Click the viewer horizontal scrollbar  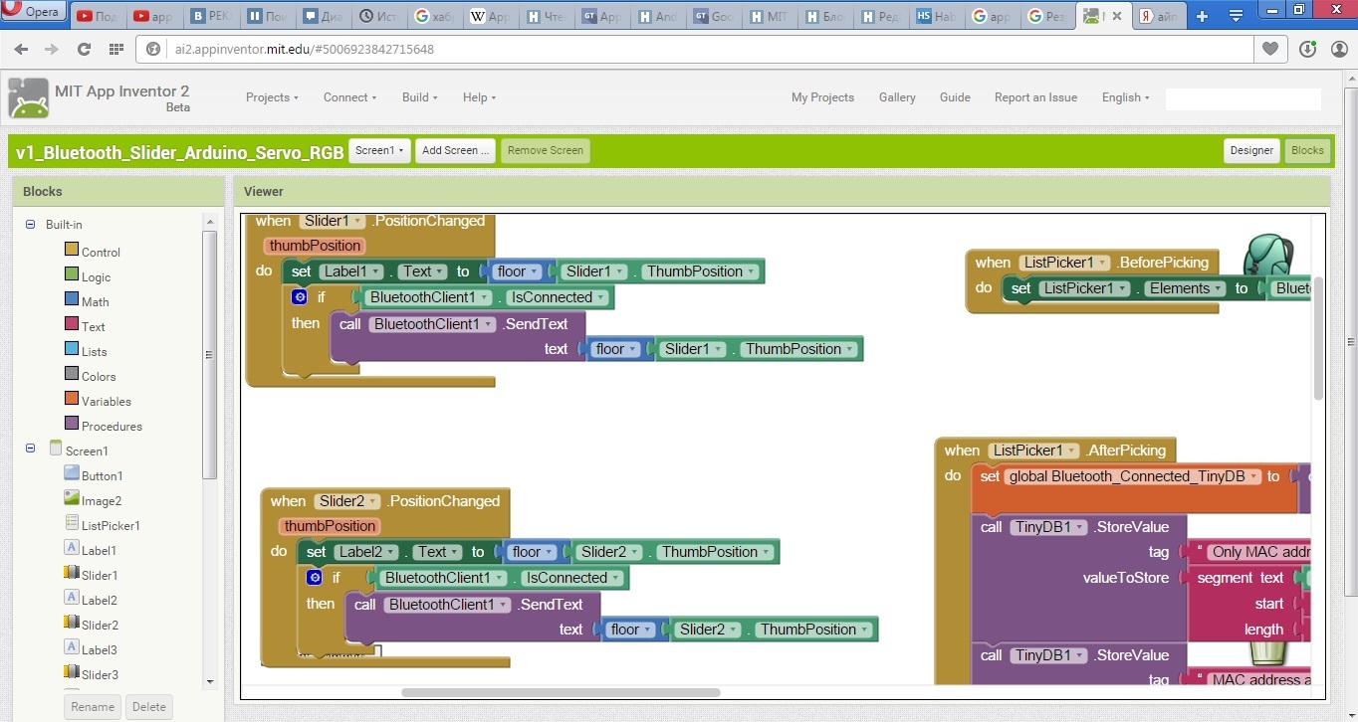click(561, 692)
